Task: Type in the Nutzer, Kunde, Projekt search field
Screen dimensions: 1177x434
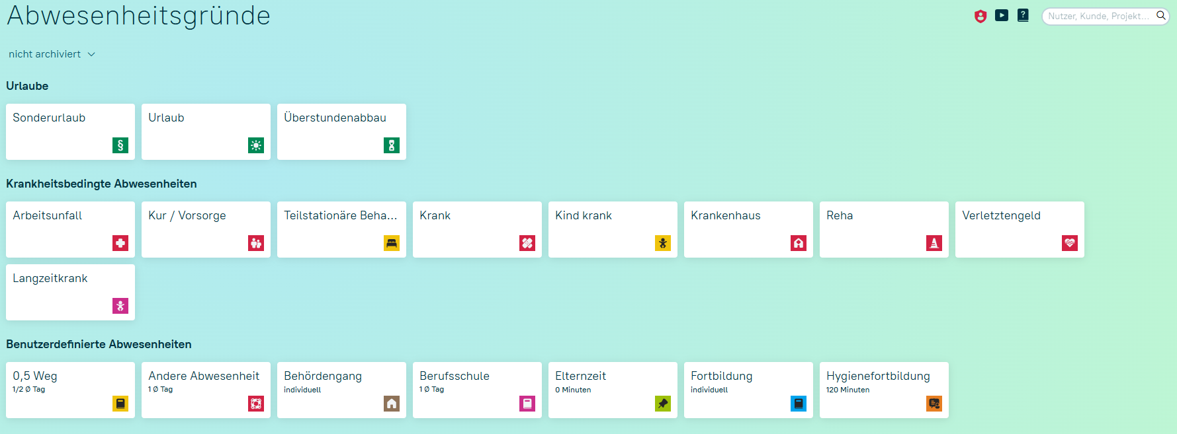Action: (1098, 16)
